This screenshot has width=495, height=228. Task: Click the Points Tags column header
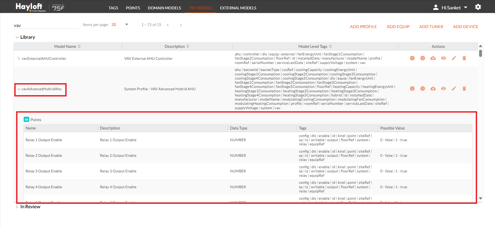[303, 128]
